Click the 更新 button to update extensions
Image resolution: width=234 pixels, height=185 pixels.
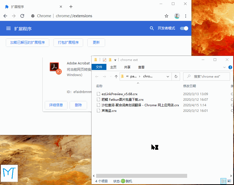(x=96, y=42)
